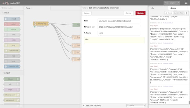Select the input link node
The width and height of the screenshot is (190, 108).
pos(12,35)
